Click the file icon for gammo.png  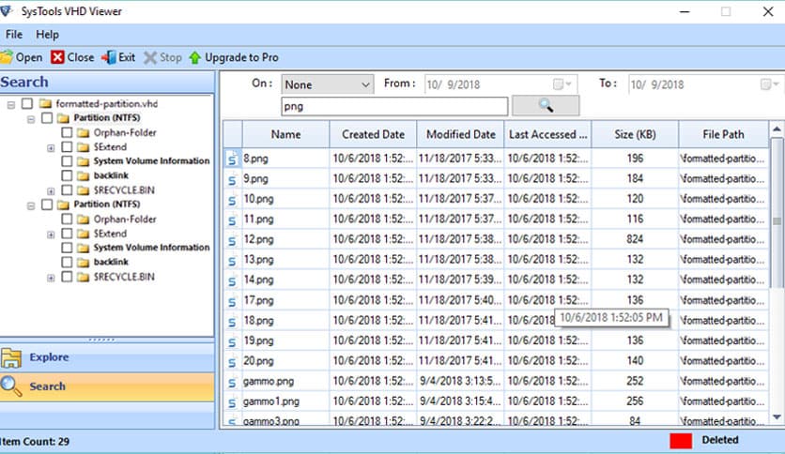[232, 383]
